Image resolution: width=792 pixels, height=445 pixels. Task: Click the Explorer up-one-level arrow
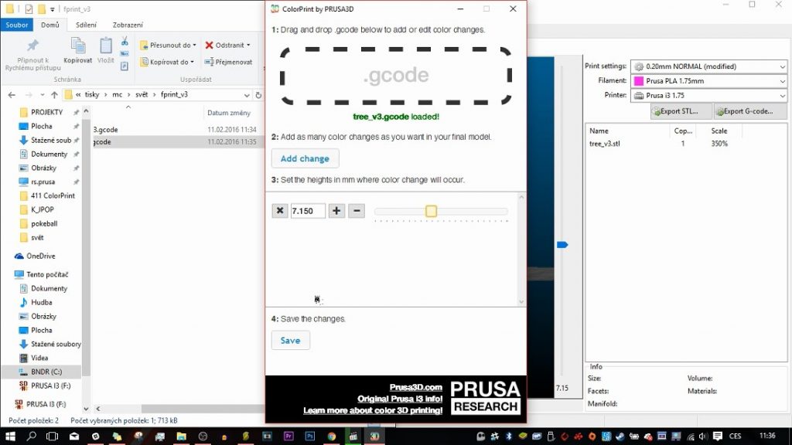pos(54,95)
